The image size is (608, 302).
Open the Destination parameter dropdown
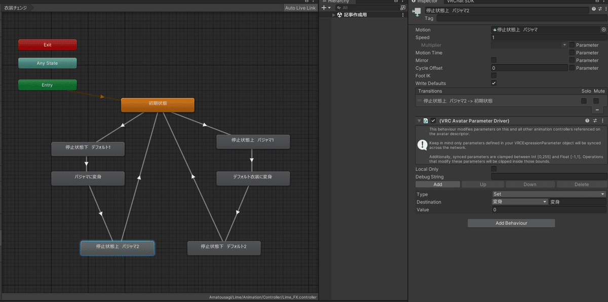[x=520, y=202]
